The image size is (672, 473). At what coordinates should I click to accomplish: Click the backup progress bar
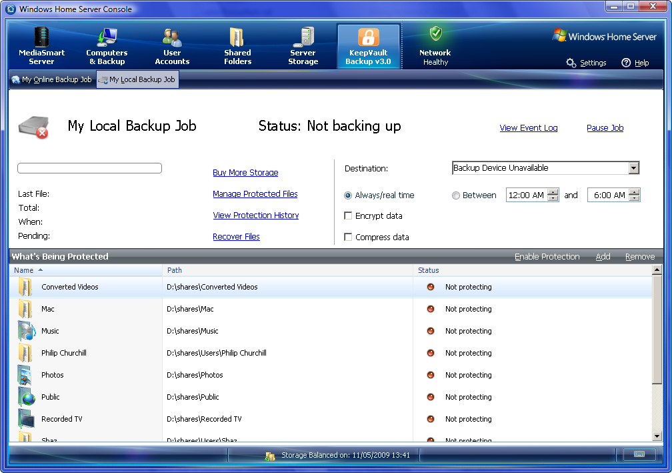(89, 168)
